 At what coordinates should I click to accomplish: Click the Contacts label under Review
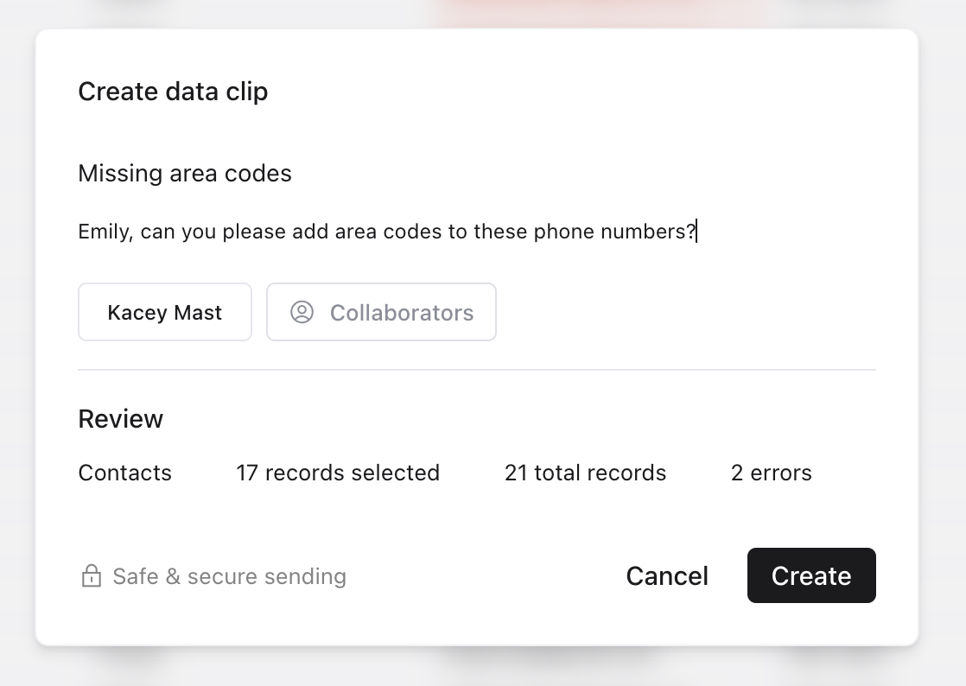coord(125,473)
